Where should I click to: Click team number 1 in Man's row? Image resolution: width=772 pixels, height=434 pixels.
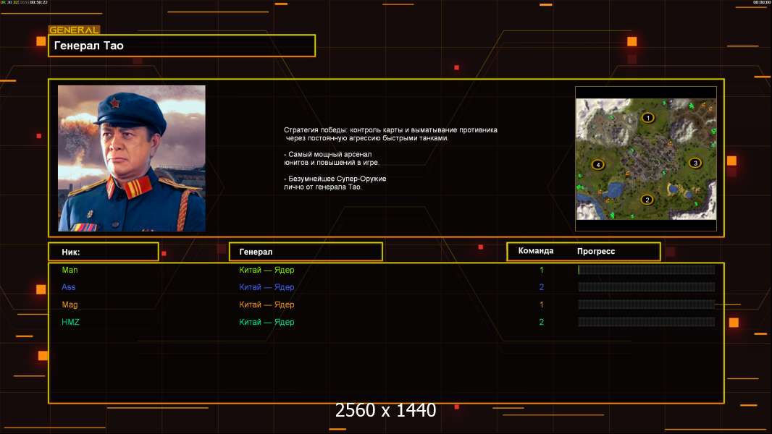(542, 270)
